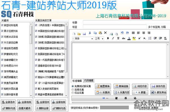The width and height of the screenshot is (170, 112).
Task: Switch to 代码编辑 tab
Action: 89,80
